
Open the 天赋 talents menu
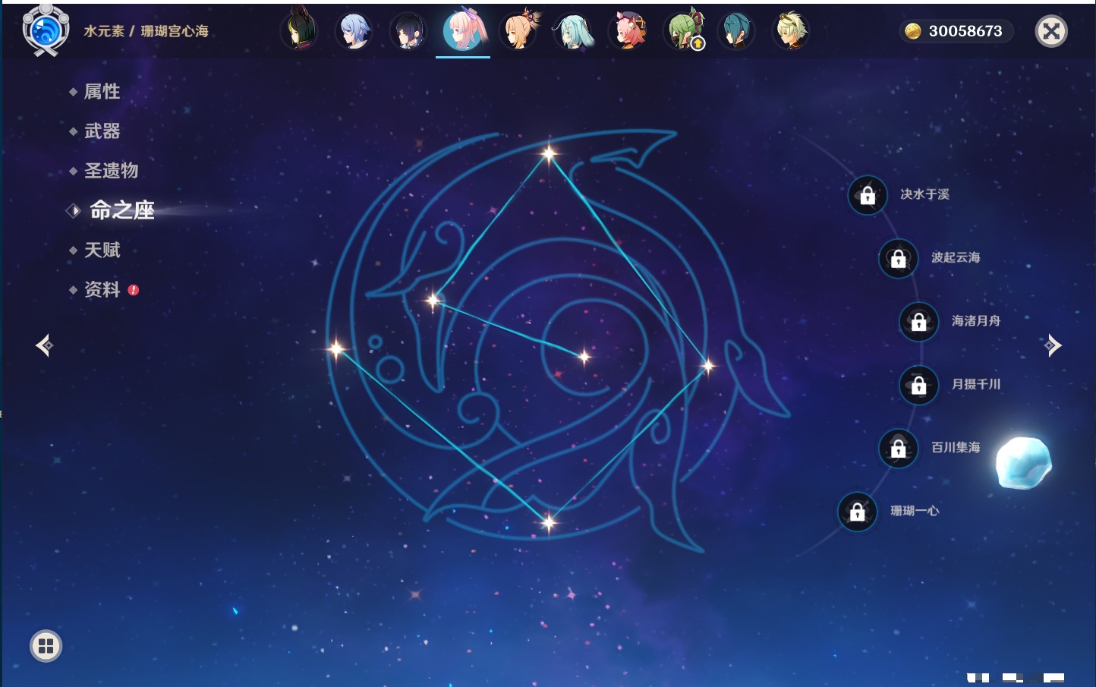[x=102, y=250]
